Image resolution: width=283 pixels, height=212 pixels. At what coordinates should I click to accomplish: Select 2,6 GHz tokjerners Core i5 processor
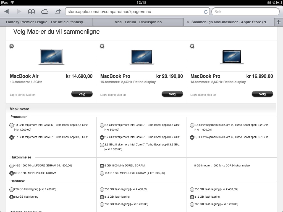(192, 125)
